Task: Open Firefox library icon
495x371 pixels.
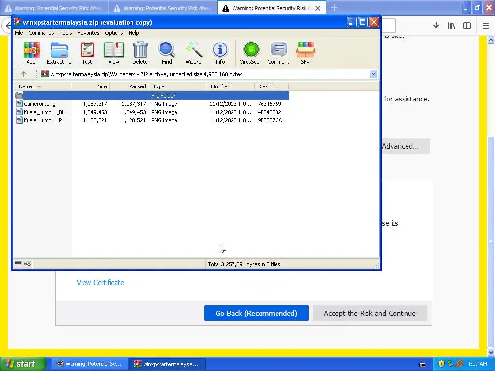Action: point(451,26)
